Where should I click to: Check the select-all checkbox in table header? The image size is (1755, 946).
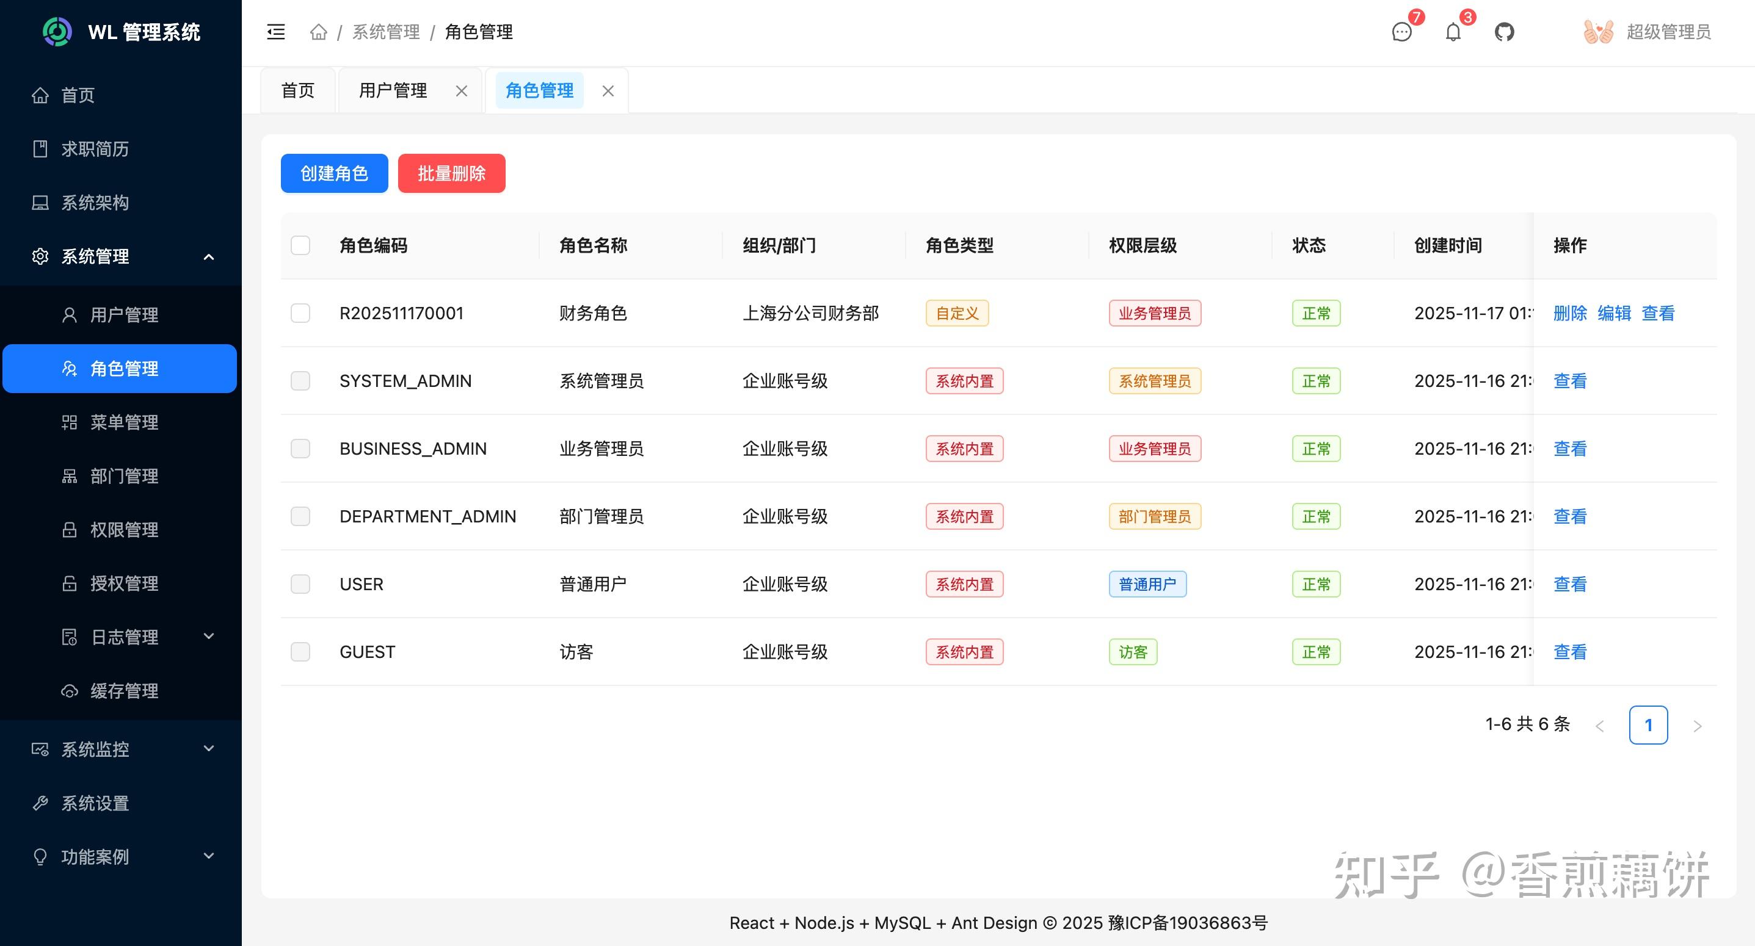(x=300, y=245)
